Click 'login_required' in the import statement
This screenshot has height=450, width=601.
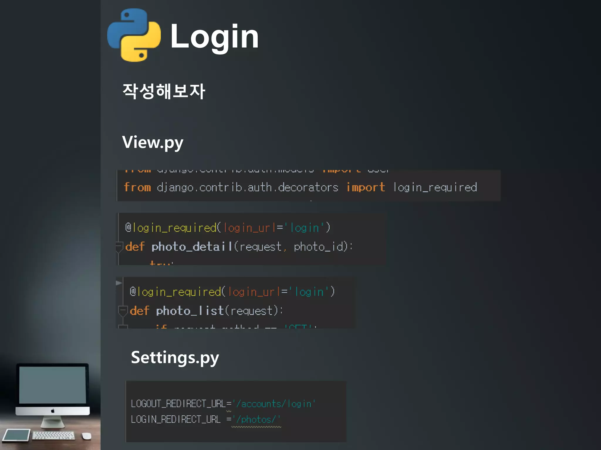(435, 187)
